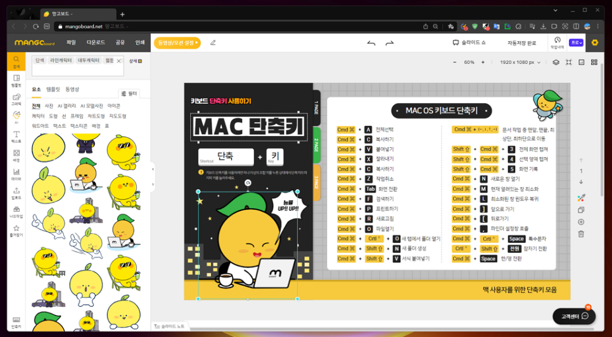
Task: Select the 텍스트 text tool in sidebar
Action: [16, 137]
